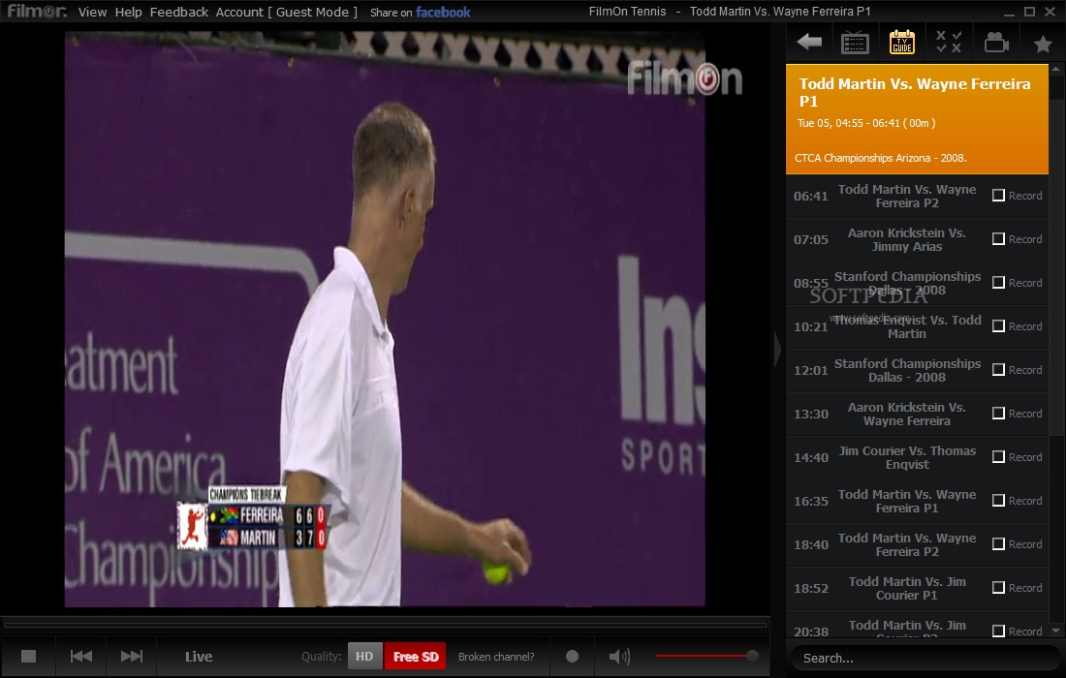Check Record for 20:38 program
1066x678 pixels.
998,631
